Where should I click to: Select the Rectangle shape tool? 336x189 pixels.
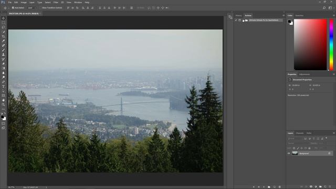[3, 96]
